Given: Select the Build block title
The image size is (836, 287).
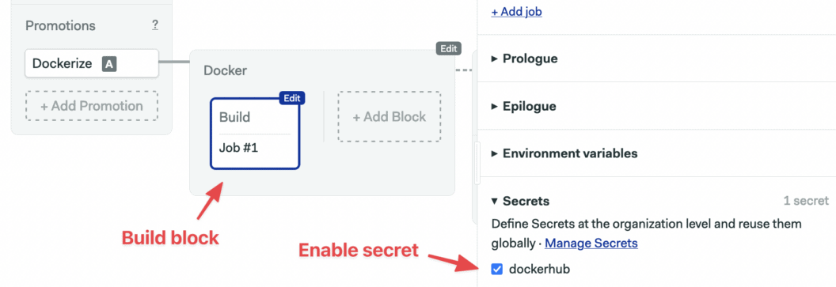Looking at the screenshot, I should pos(234,117).
